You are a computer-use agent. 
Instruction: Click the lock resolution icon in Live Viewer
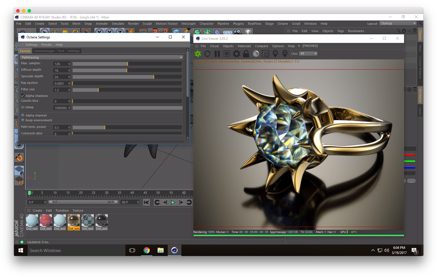(246, 53)
